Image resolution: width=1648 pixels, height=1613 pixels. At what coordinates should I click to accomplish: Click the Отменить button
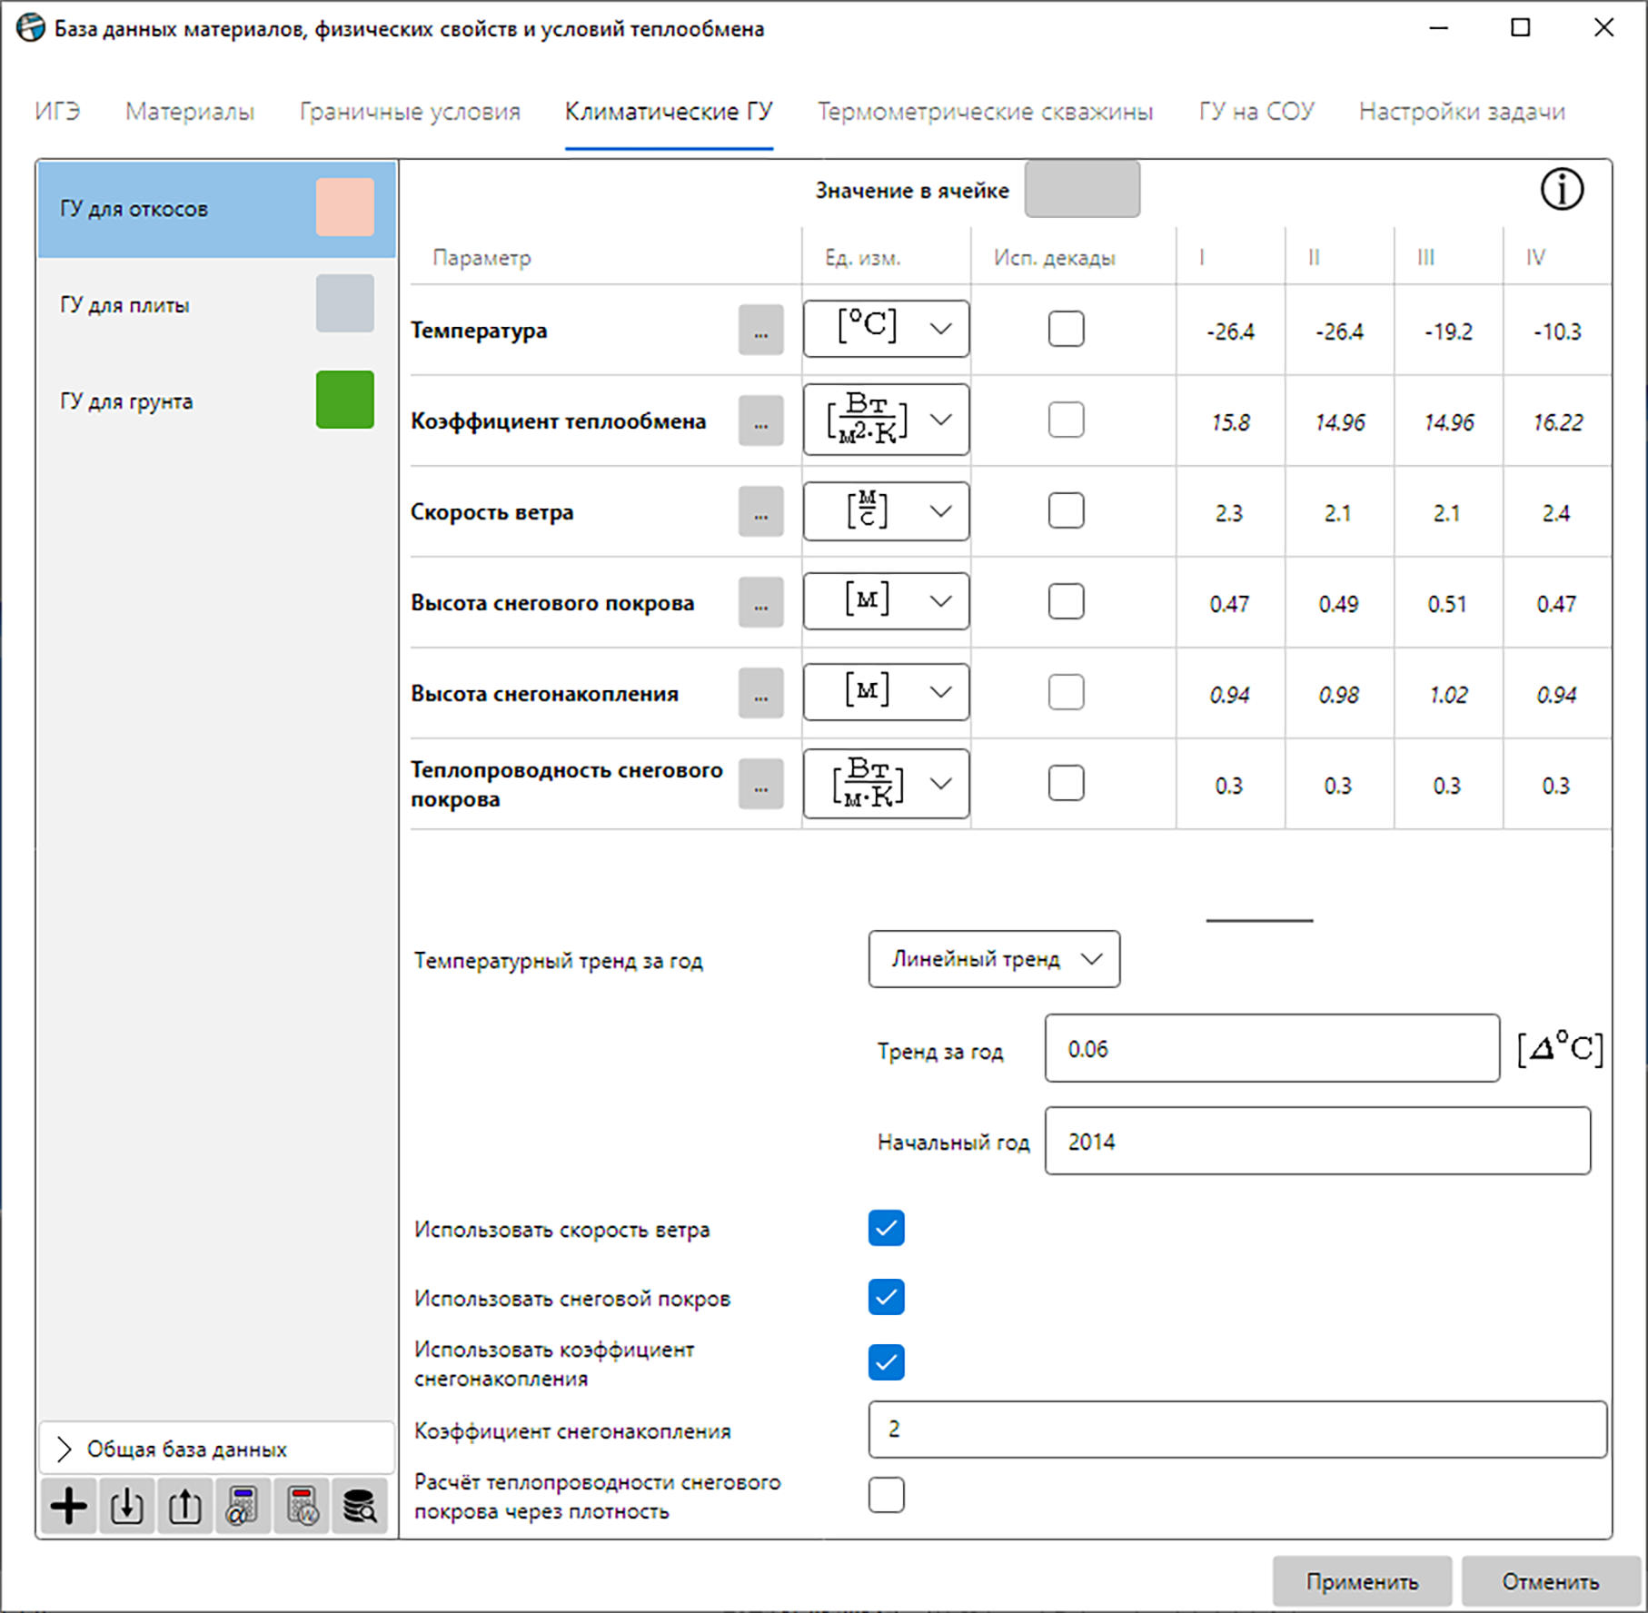(1550, 1582)
